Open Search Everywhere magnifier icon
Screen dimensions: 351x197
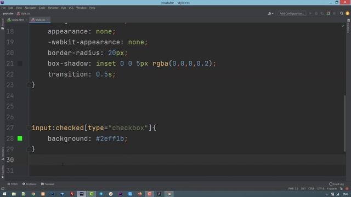pos(342,14)
